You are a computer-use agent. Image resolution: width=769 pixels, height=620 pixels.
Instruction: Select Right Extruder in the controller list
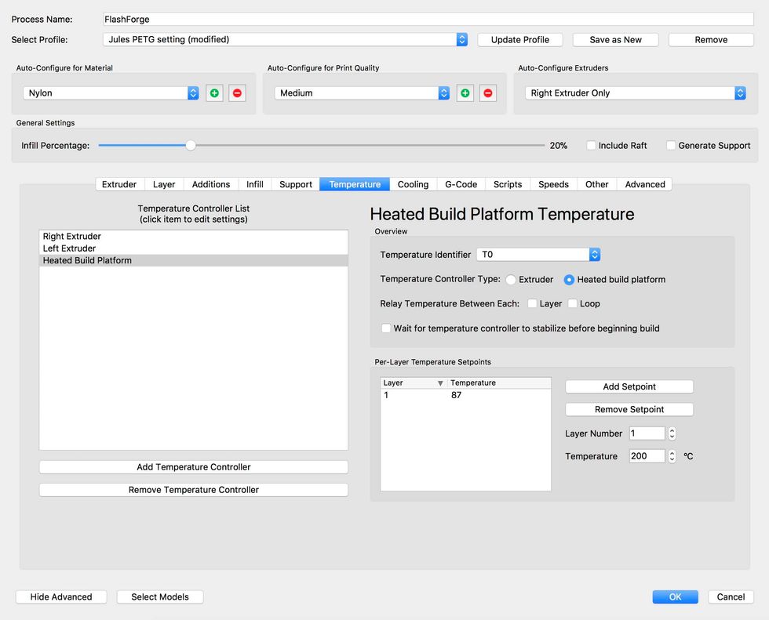tap(72, 236)
